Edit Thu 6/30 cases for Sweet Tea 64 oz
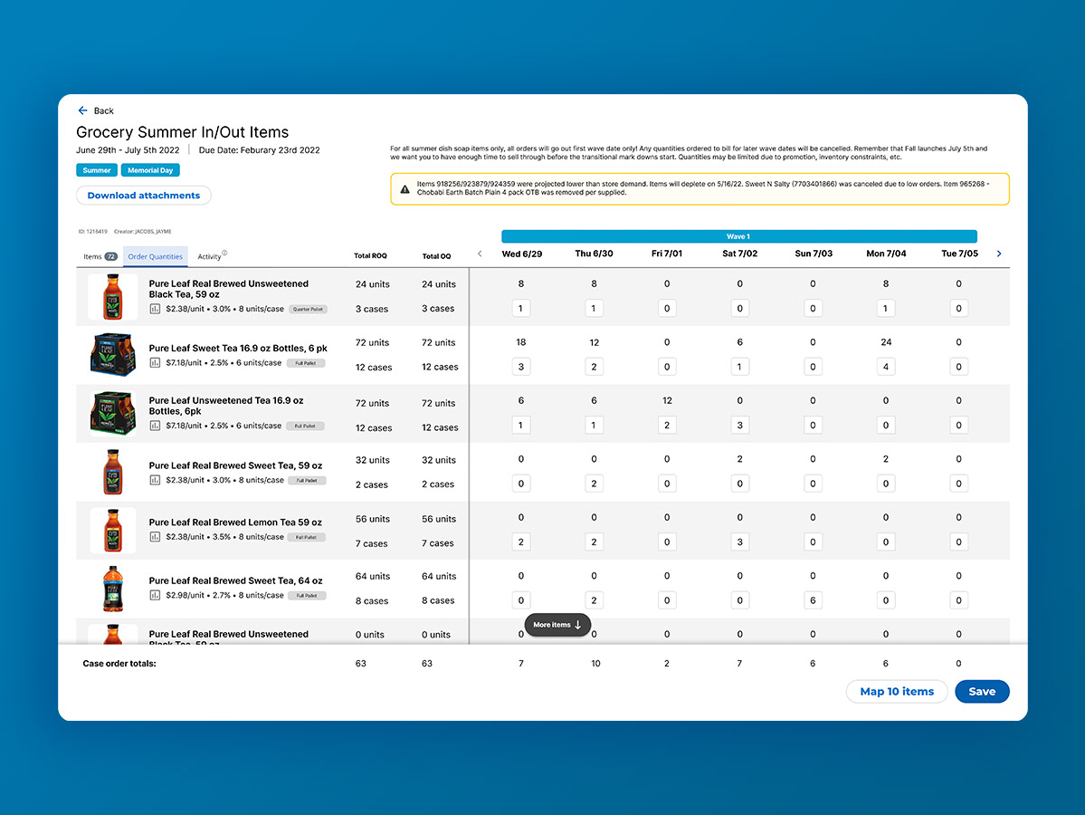Screen dimensions: 1085x815 (x=594, y=600)
